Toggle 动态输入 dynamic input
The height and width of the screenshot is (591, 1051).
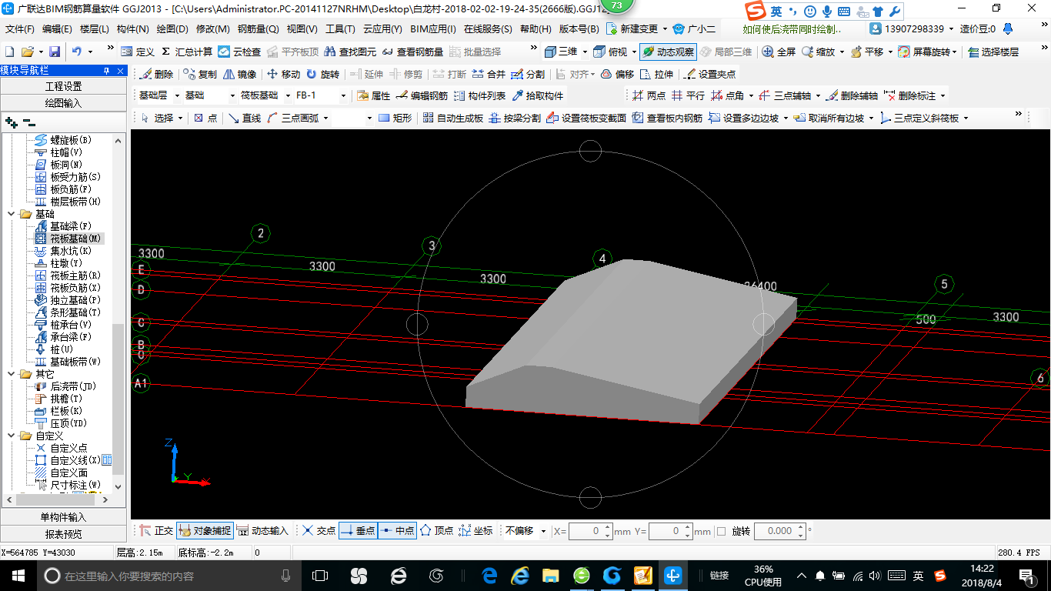pyautogui.click(x=262, y=531)
